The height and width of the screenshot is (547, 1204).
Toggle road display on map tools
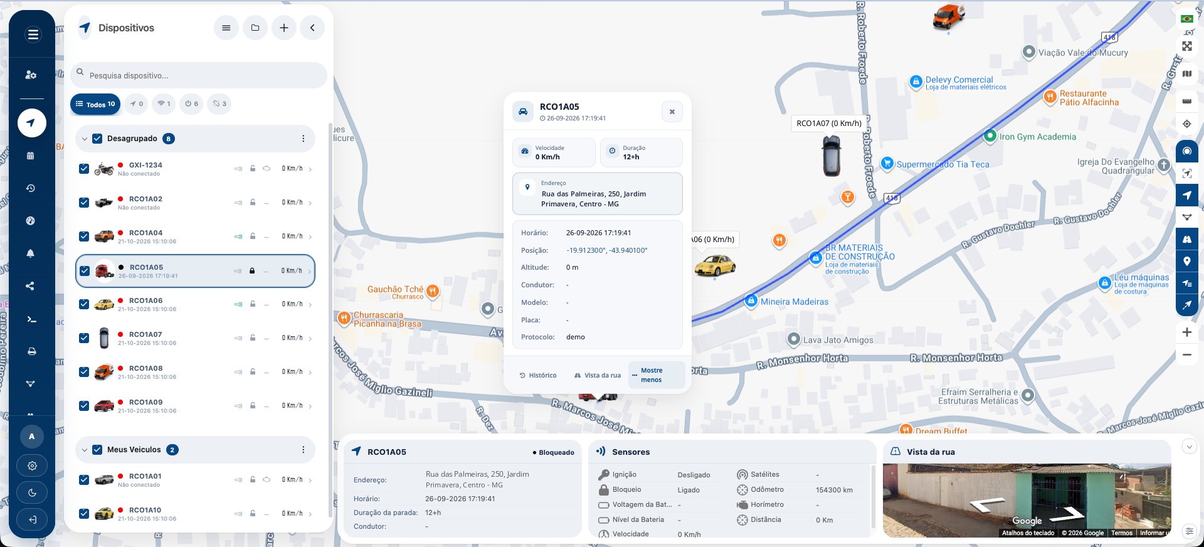(x=1187, y=239)
